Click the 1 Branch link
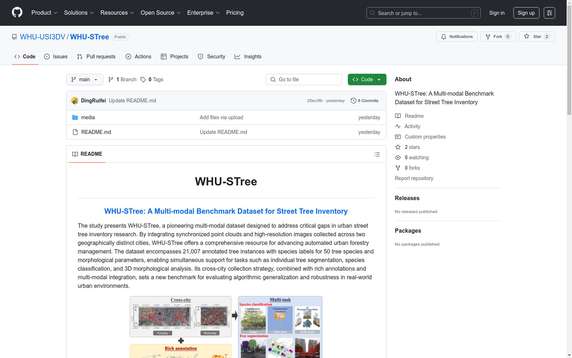This screenshot has height=358, width=572. 122,79
